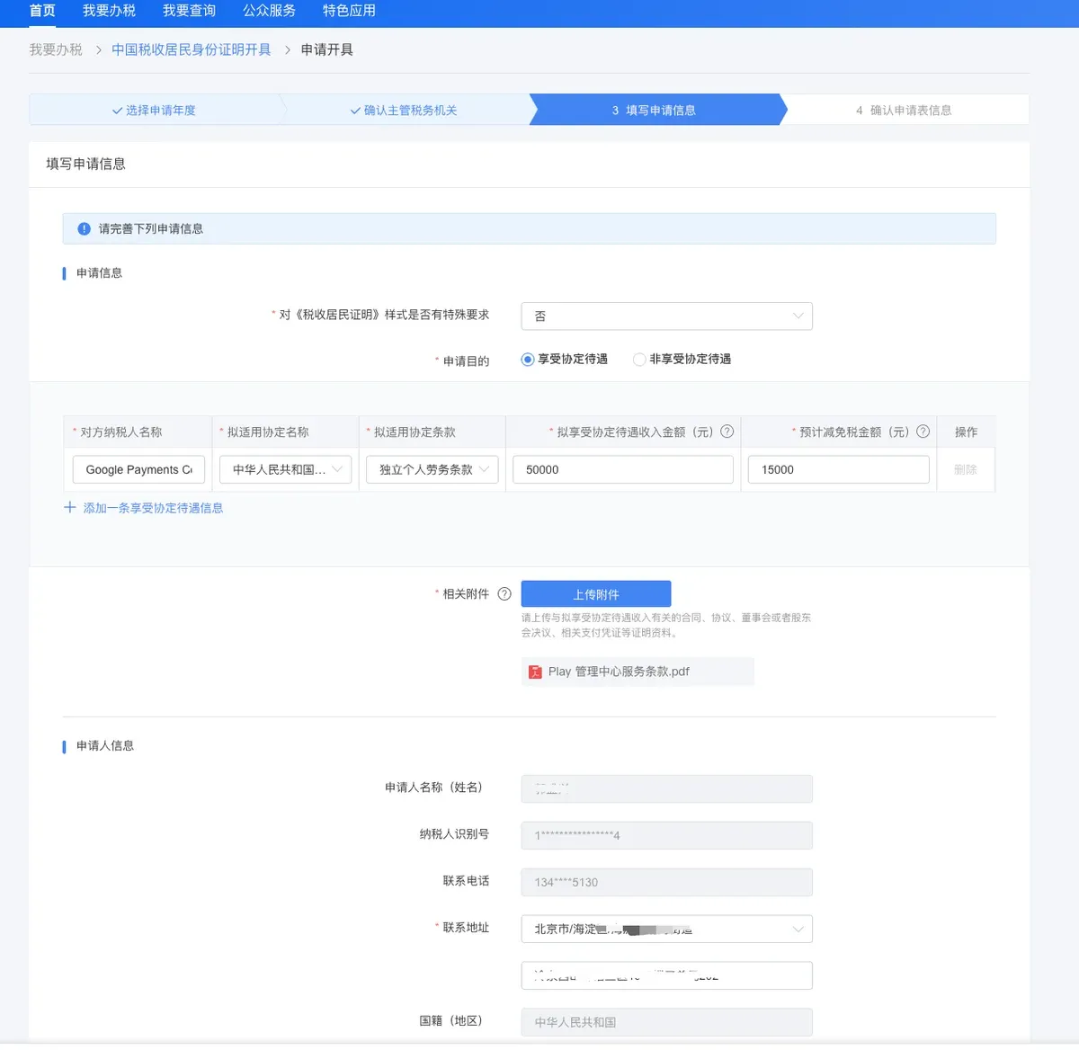Click the info icon in 请完善下列申请信息 banner
Viewport: 1079px width, 1050px height.
pos(84,229)
